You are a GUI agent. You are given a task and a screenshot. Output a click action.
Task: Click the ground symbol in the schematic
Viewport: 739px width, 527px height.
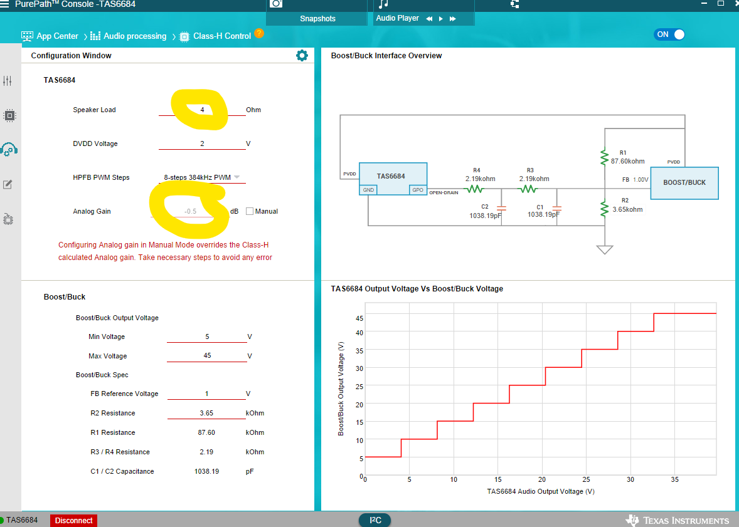point(605,249)
